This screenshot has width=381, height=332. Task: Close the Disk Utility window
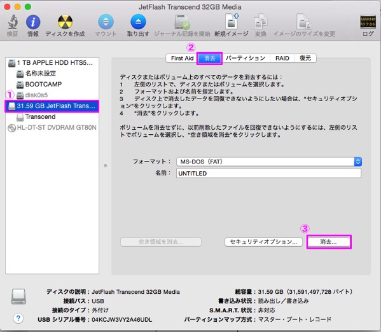pos(7,7)
